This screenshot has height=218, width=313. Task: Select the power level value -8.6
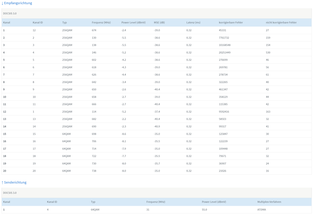coord(123,134)
